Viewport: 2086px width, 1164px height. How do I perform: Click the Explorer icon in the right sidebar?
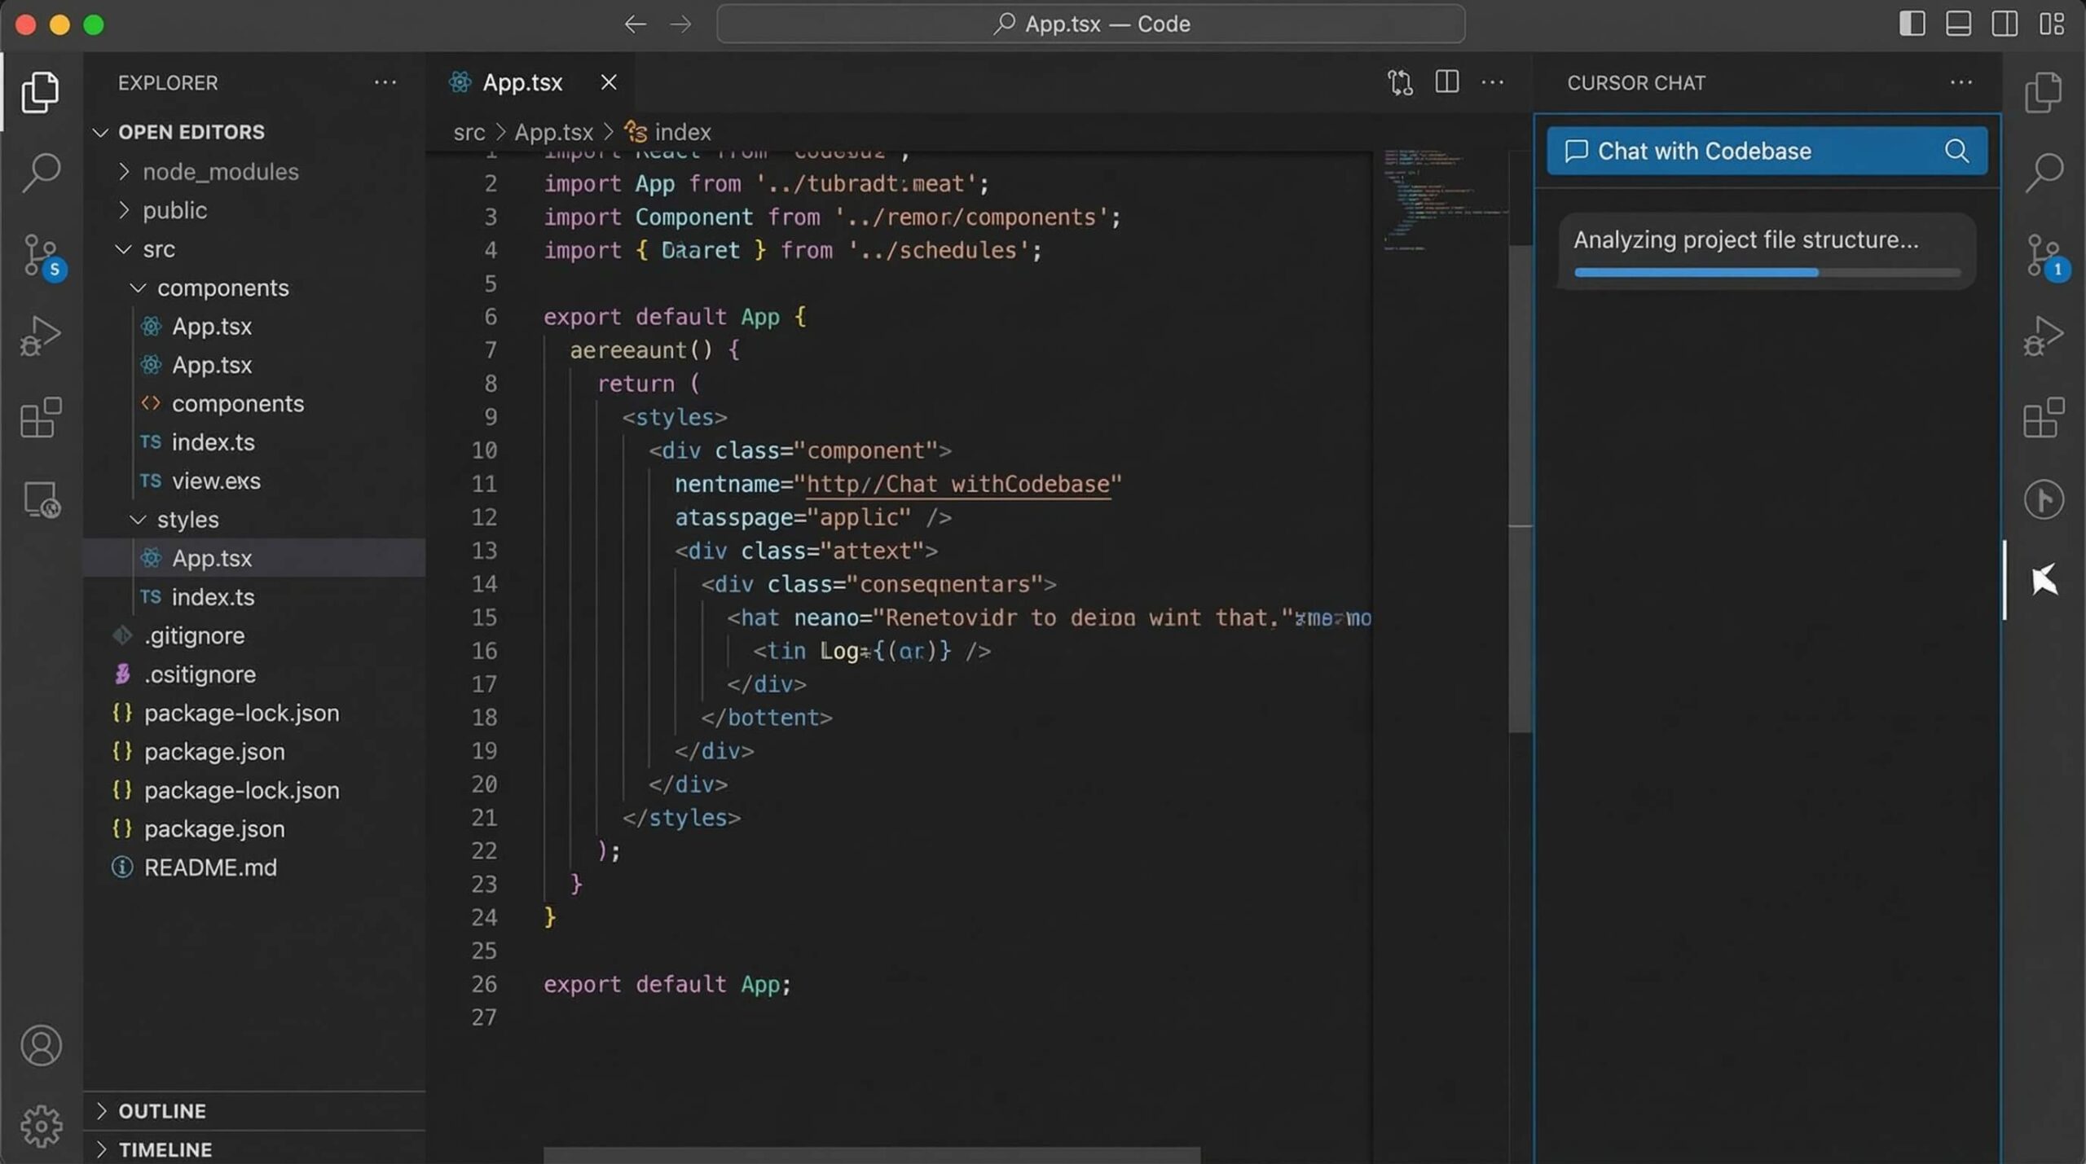click(2043, 92)
